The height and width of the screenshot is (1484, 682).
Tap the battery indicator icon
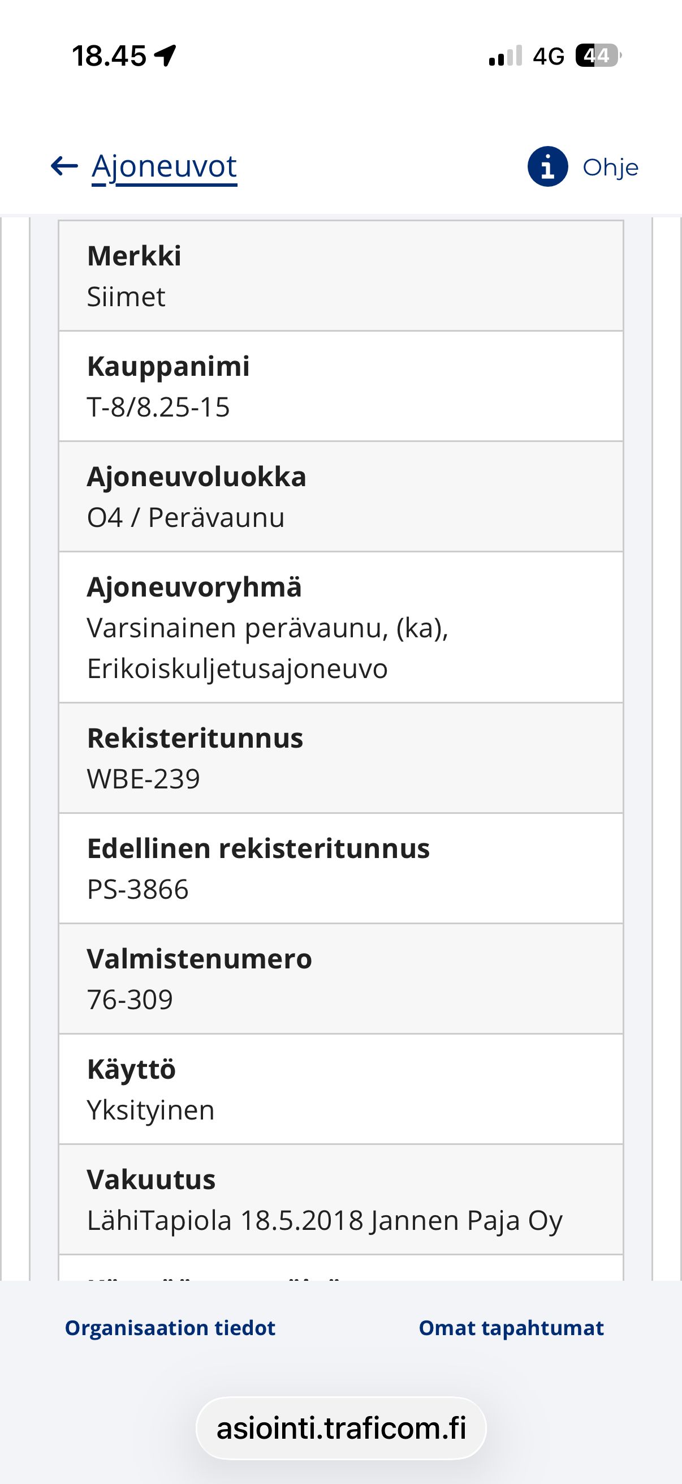tap(598, 56)
